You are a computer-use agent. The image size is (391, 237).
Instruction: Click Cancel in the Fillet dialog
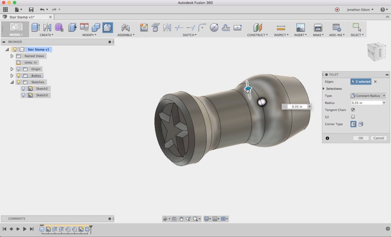coord(378,138)
